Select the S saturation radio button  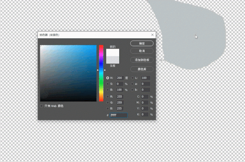[x=107, y=84]
